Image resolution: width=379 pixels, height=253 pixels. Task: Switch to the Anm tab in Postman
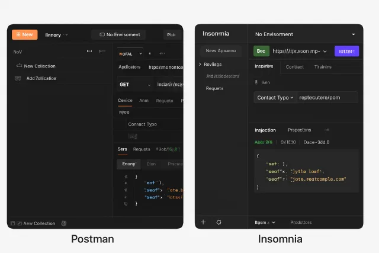pos(144,100)
